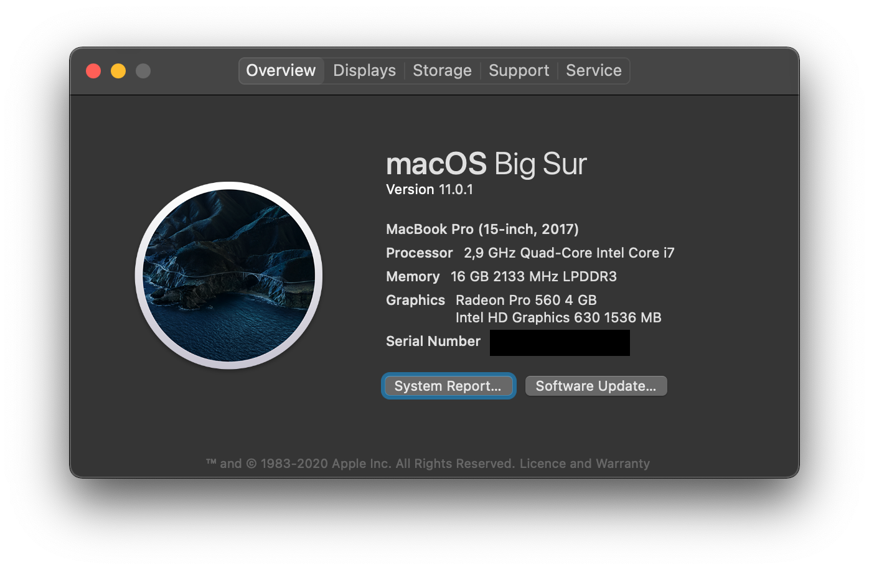Click the macOS Big Sur title
This screenshot has width=869, height=570.
tap(486, 164)
